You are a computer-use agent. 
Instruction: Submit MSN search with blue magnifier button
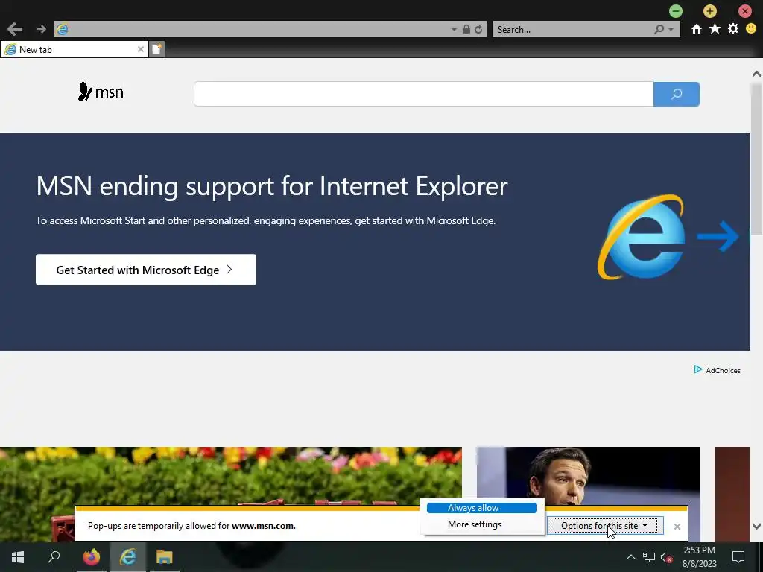[x=677, y=94]
